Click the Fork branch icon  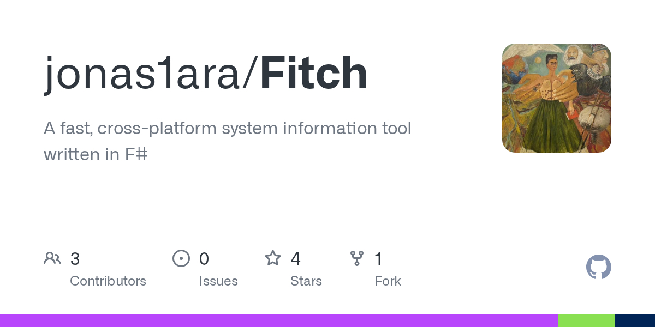point(357,258)
